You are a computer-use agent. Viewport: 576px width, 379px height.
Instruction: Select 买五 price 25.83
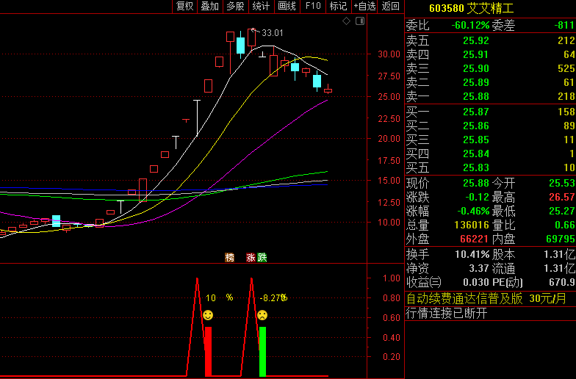tap(476, 167)
